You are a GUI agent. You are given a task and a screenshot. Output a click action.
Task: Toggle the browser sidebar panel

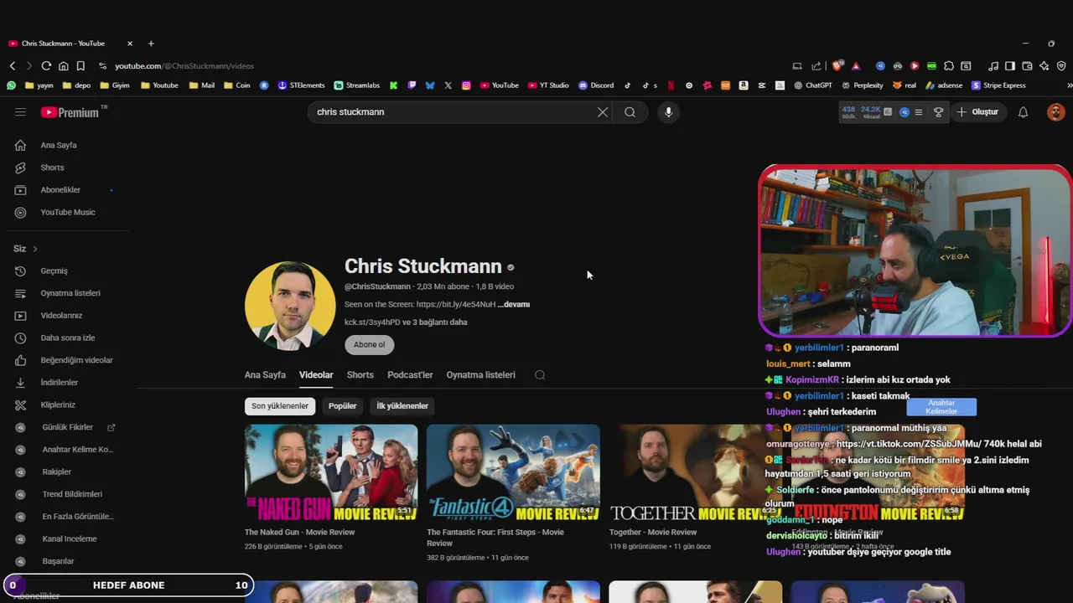(1010, 66)
